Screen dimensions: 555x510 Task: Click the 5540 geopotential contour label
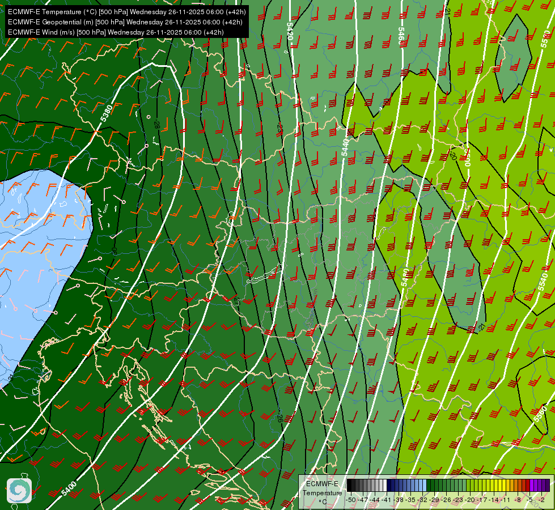[543, 282]
